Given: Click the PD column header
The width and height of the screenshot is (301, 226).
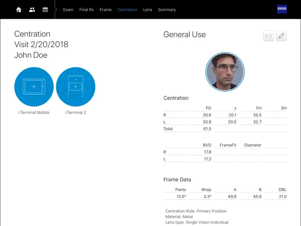Looking at the screenshot, I should [x=209, y=108].
